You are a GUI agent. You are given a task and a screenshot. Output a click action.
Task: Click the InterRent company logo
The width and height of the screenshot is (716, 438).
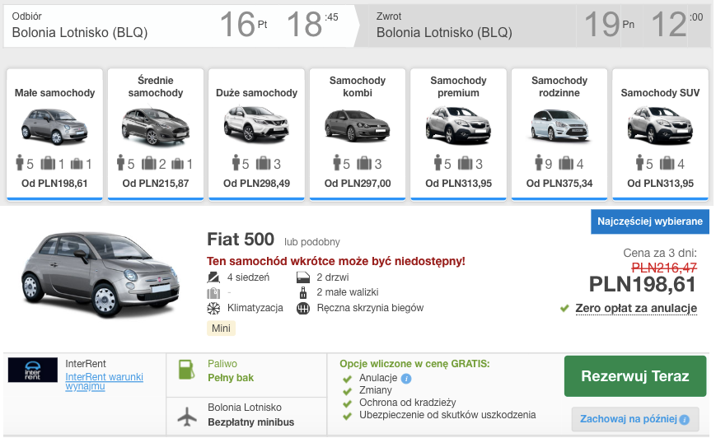[33, 370]
